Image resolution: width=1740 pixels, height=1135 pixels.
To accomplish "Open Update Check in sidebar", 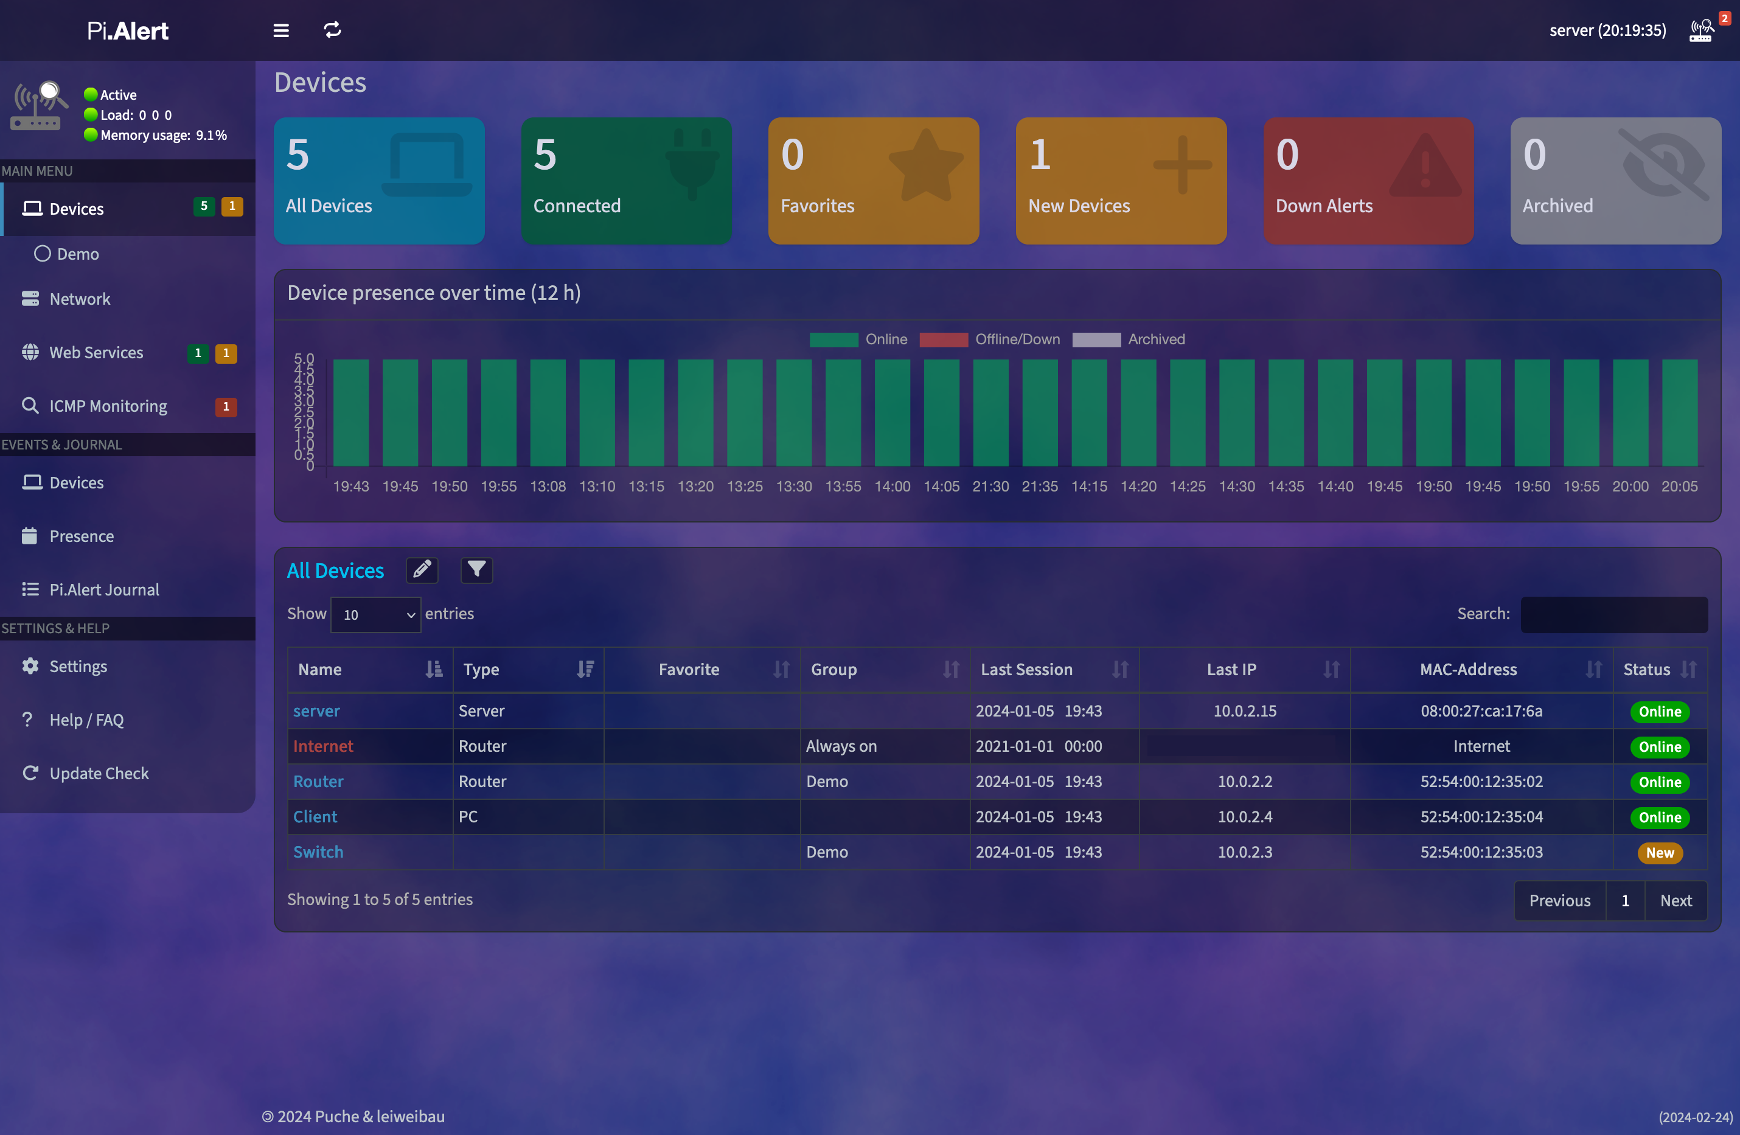I will click(99, 773).
